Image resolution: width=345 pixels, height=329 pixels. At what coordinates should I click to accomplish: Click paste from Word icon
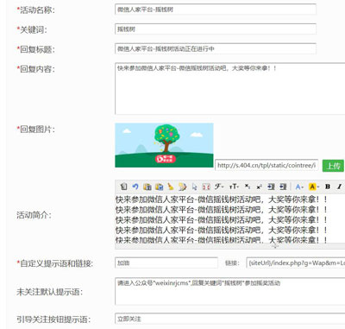pos(159,187)
